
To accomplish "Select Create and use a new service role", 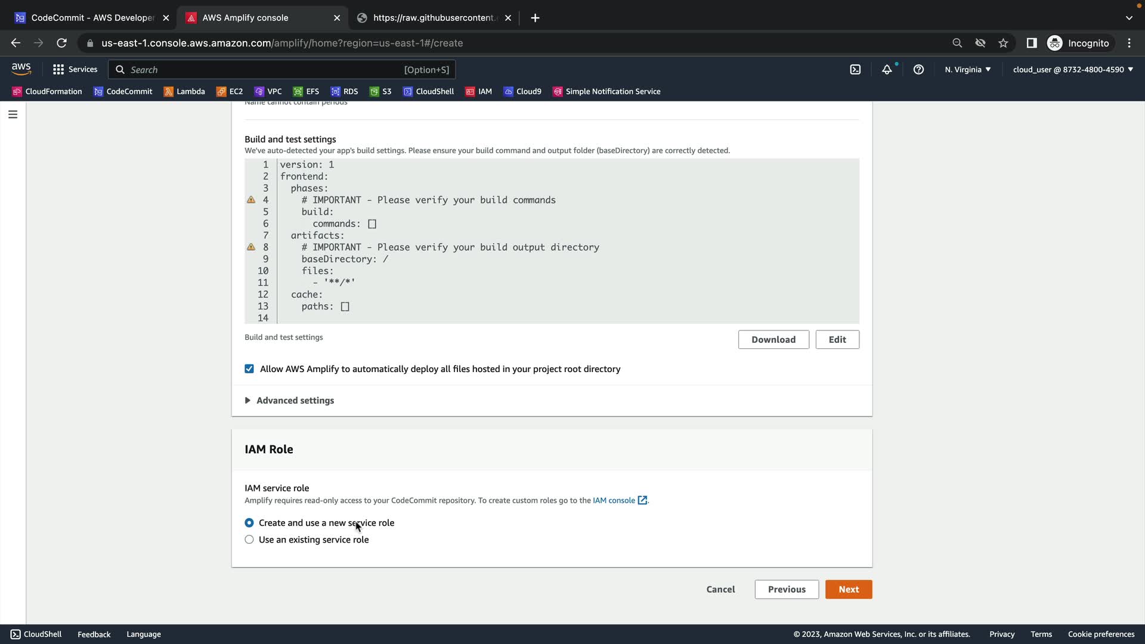I will (x=249, y=523).
